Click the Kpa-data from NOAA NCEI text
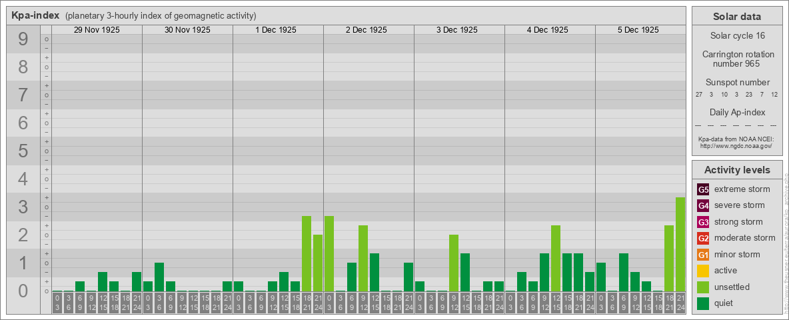The height and width of the screenshot is (320, 789). (x=736, y=139)
